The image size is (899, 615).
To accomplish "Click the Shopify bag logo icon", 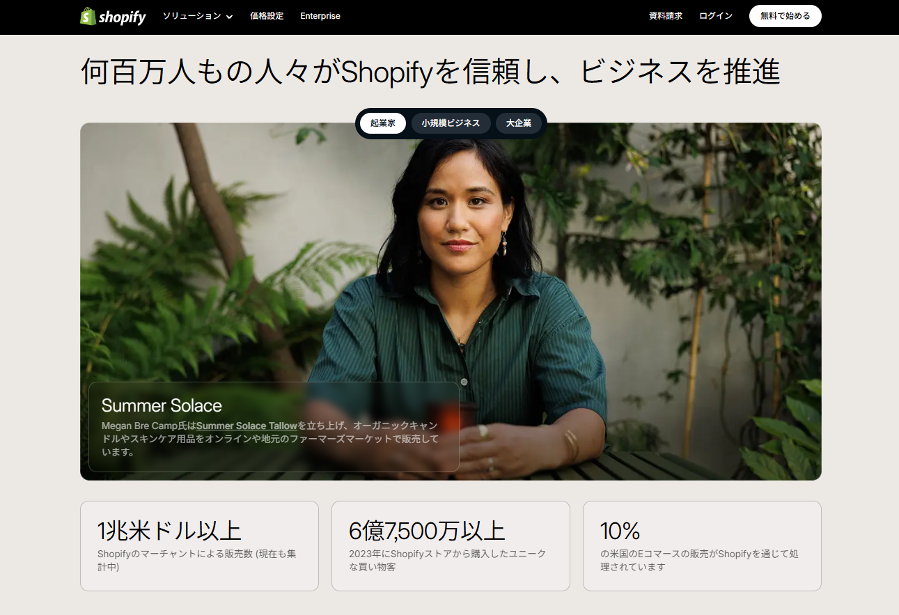I will point(88,16).
